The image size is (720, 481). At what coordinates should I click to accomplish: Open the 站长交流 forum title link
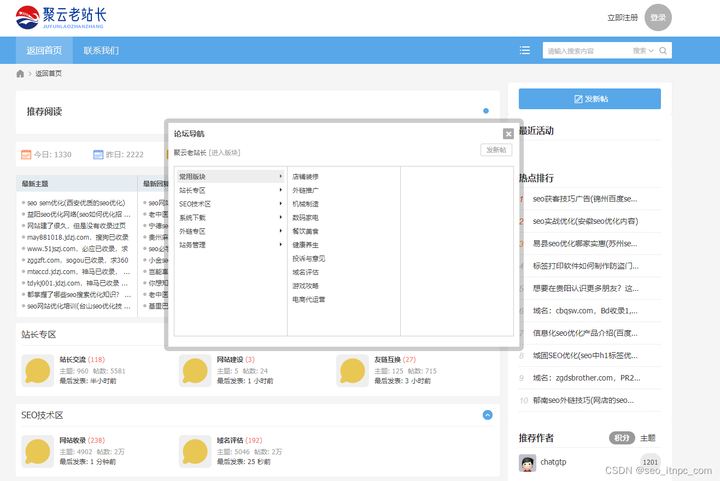click(73, 360)
